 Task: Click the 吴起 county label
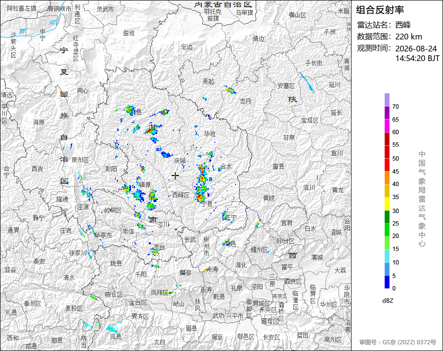point(208,81)
